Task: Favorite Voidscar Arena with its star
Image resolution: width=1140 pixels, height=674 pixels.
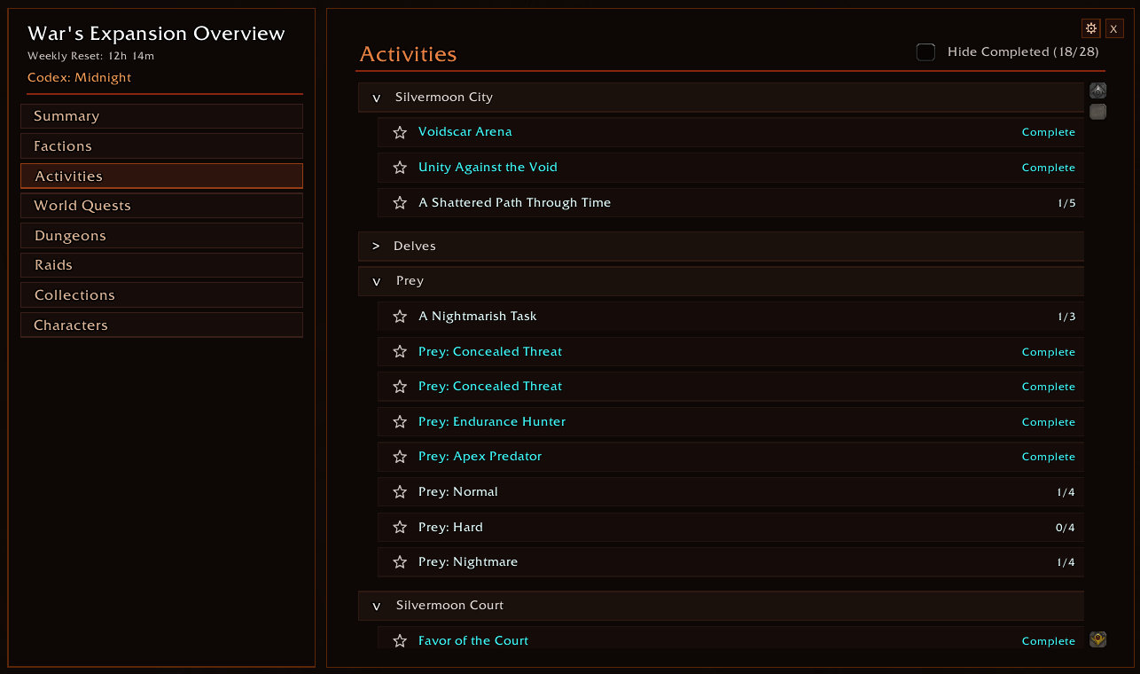Action: click(400, 132)
